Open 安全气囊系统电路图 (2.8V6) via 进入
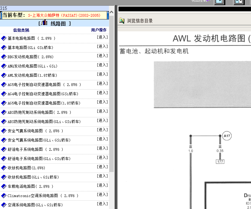 102,130
